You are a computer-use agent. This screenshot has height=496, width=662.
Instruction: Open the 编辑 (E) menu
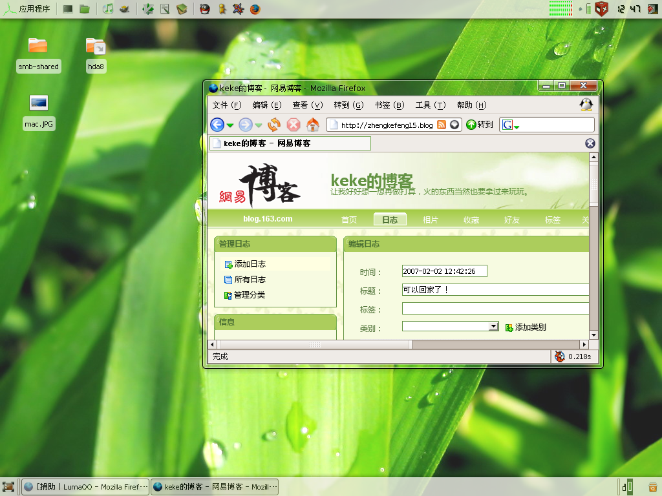point(267,105)
